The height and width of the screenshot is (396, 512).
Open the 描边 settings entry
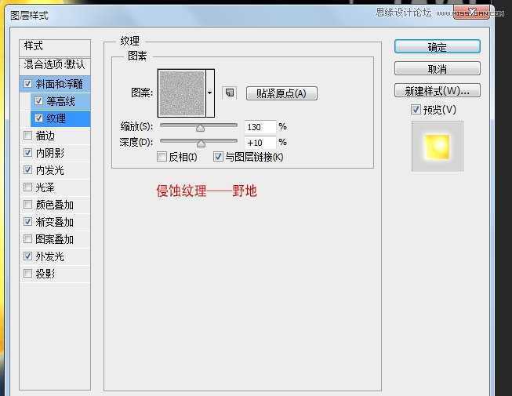45,136
